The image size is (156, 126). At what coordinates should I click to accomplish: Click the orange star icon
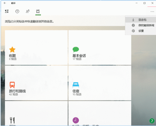point(12,49)
